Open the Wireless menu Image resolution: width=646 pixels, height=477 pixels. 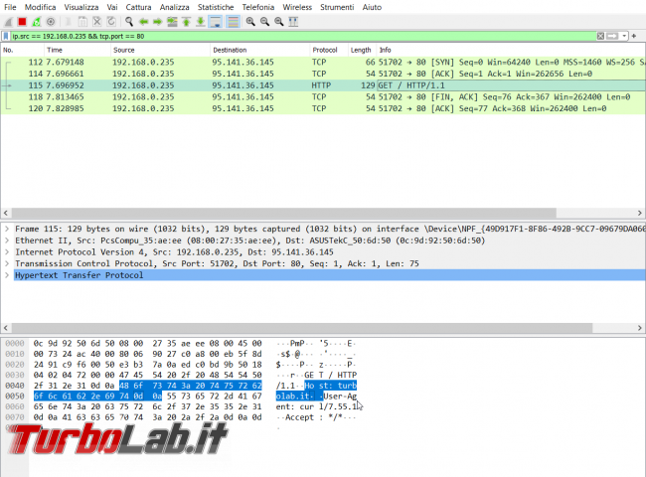297,7
